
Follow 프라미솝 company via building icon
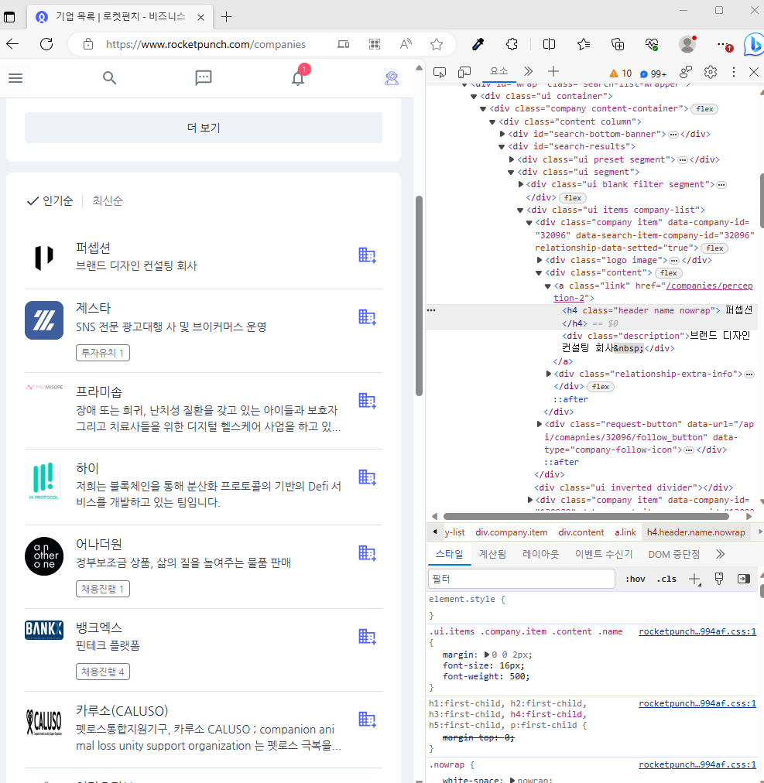pyautogui.click(x=367, y=401)
